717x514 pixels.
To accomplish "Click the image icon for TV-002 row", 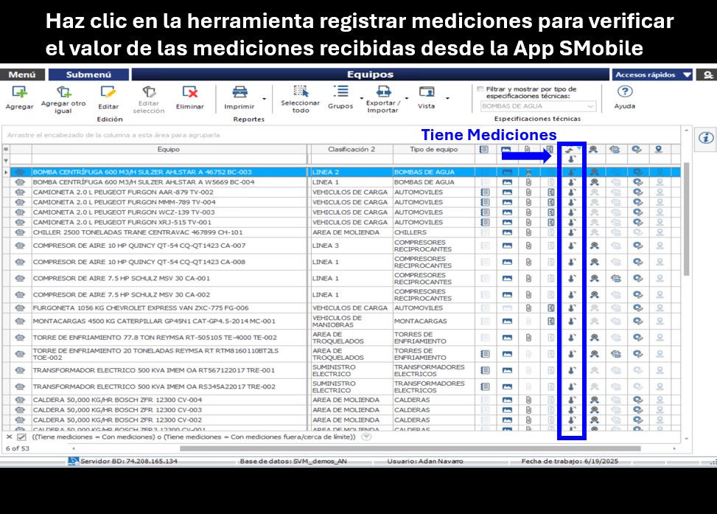I will click(x=507, y=192).
